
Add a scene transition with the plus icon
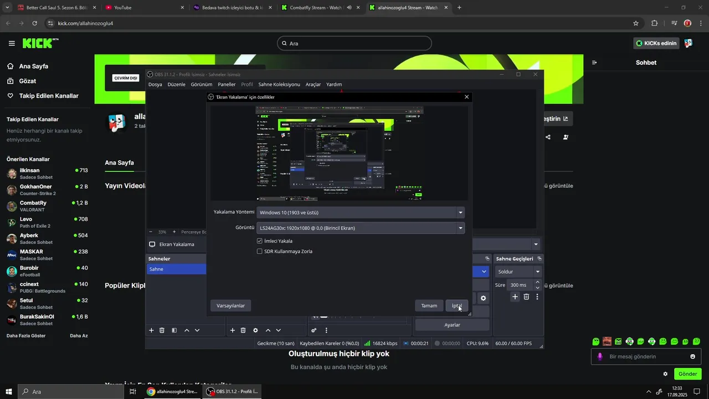[x=515, y=297]
